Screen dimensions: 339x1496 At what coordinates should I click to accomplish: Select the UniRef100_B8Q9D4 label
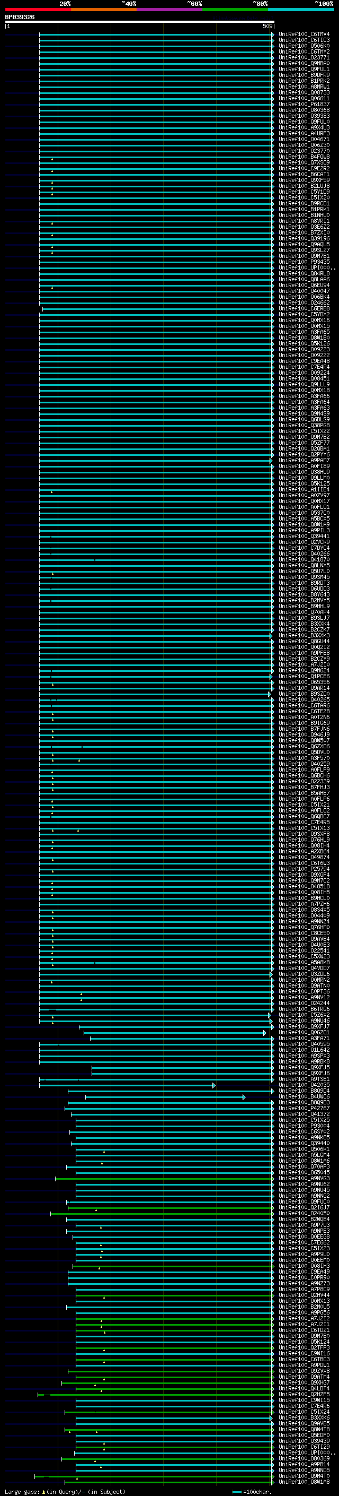coord(304,1091)
